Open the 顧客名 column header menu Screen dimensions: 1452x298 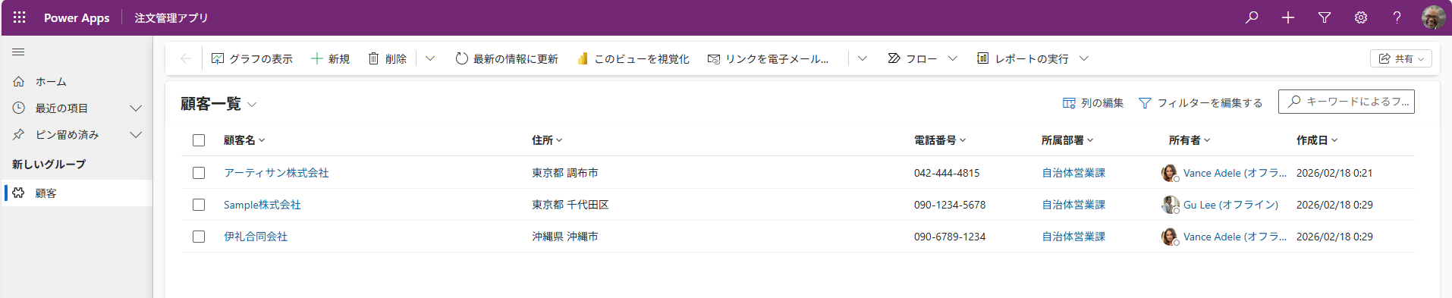click(244, 140)
